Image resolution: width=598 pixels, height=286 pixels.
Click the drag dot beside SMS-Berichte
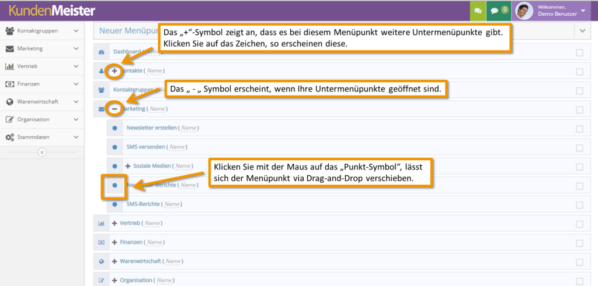coord(114,204)
